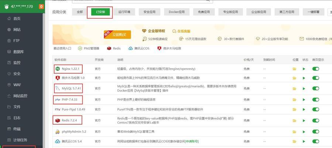
Task: Click the MySQL dolphin logo in software list
Action: [57, 88]
